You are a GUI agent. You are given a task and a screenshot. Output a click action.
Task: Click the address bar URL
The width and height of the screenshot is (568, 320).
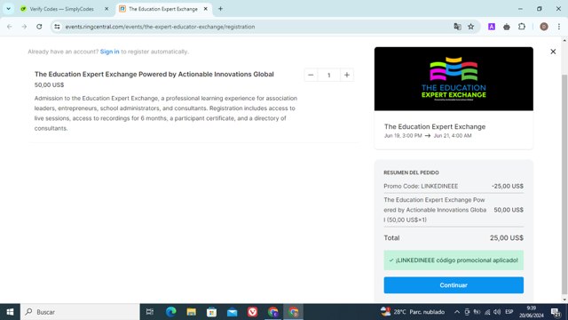pos(160,27)
